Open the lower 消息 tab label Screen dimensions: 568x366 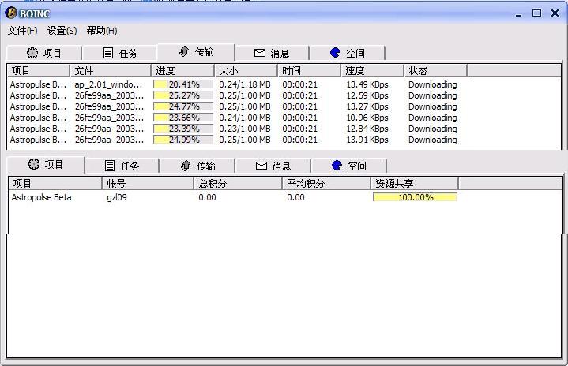tap(281, 166)
